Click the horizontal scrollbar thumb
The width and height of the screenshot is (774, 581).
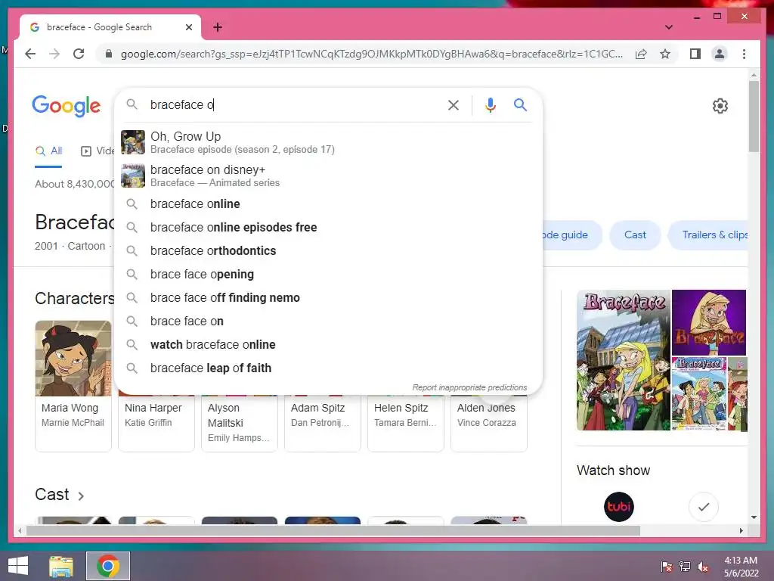[333, 530]
